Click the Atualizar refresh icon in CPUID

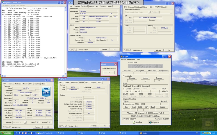[134, 122]
